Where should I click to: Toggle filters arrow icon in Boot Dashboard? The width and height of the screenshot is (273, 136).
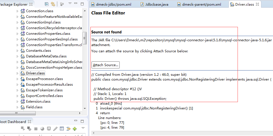68,129
